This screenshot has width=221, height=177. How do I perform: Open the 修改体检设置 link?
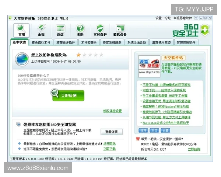[112, 111]
